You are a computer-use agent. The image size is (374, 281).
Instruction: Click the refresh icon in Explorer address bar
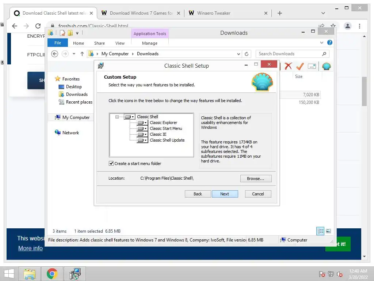(247, 54)
